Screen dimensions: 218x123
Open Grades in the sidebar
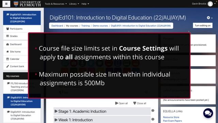point(16,36)
